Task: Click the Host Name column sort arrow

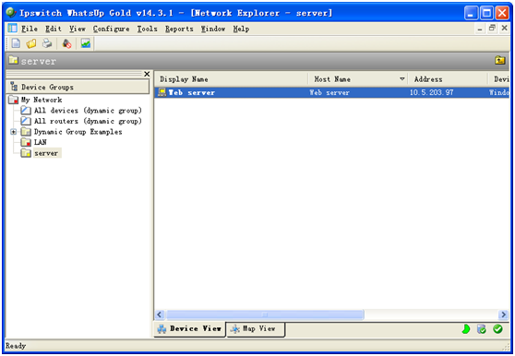Action: (x=402, y=79)
